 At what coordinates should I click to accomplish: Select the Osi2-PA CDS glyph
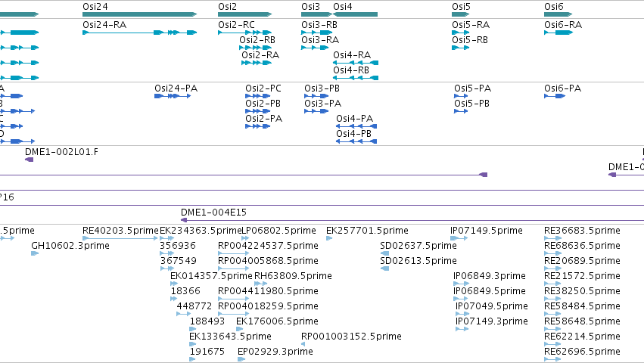[x=258, y=126]
